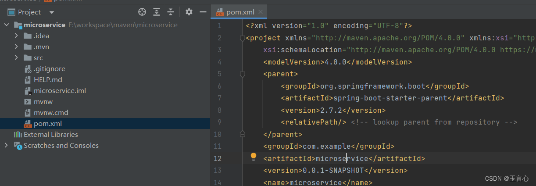536x186 pixels.
Task: Click on org.springframework.boot groupId value
Action: [x=372, y=86]
